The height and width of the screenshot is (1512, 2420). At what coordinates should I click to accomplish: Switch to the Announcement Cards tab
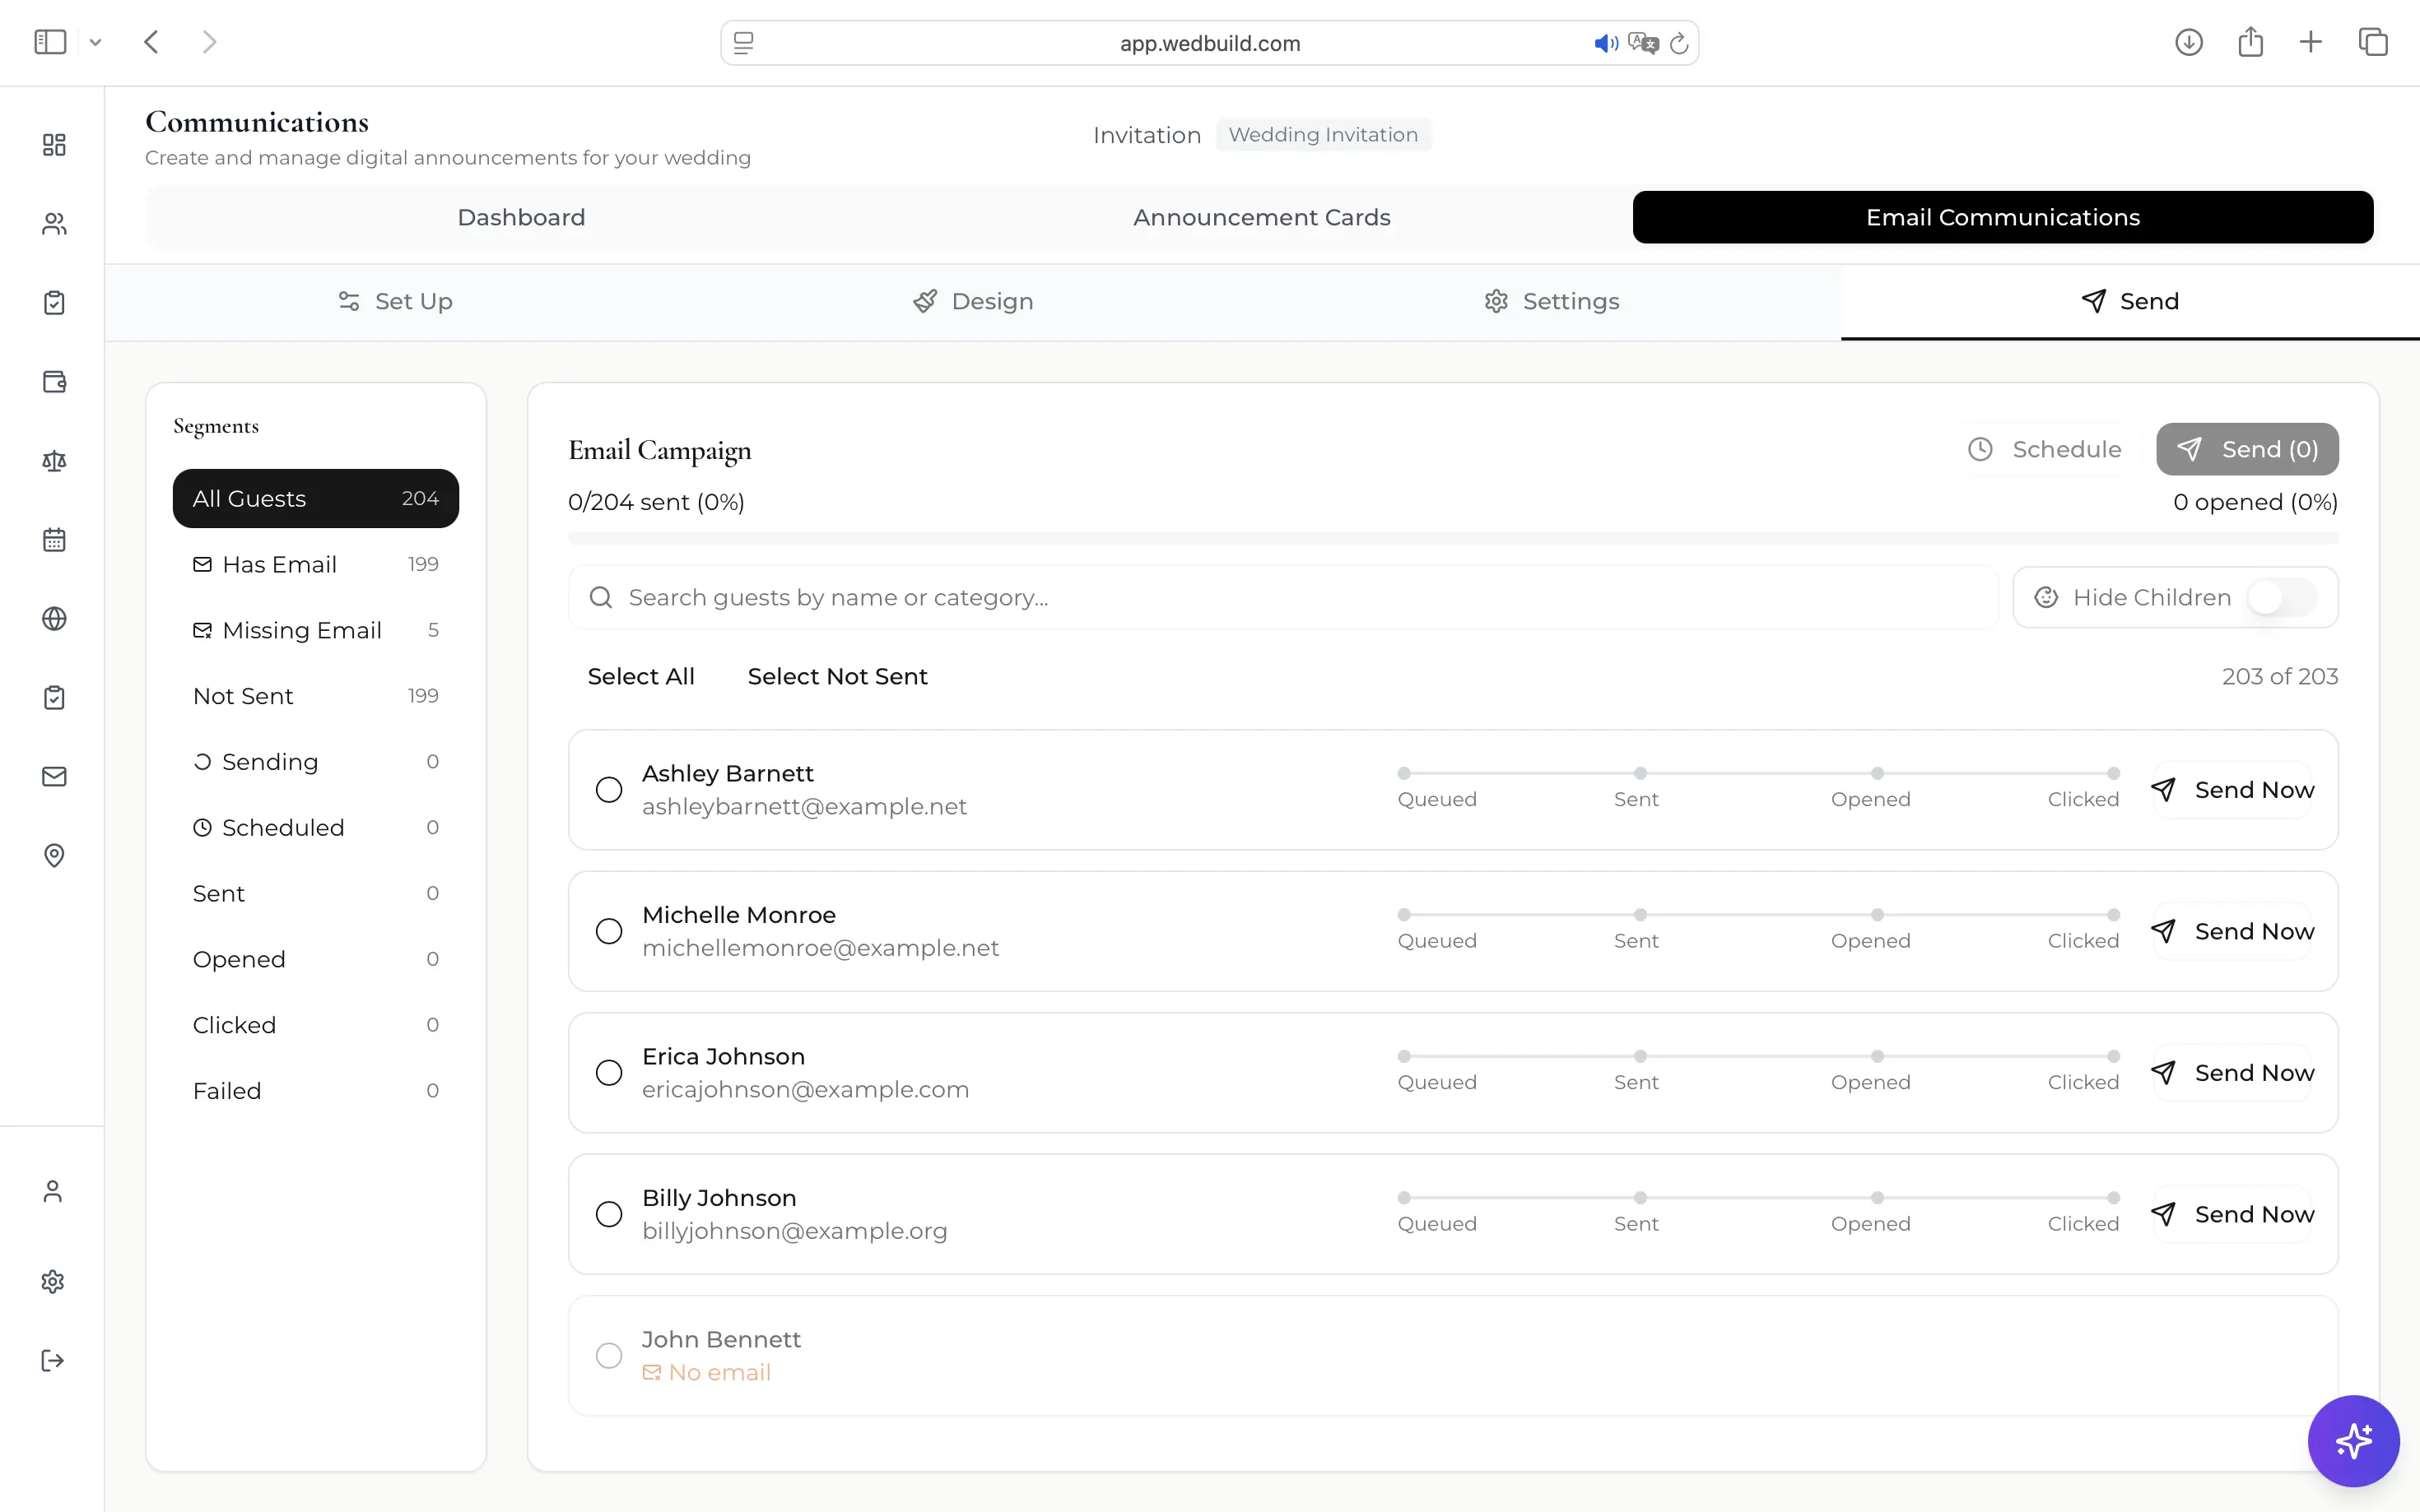(x=1262, y=217)
